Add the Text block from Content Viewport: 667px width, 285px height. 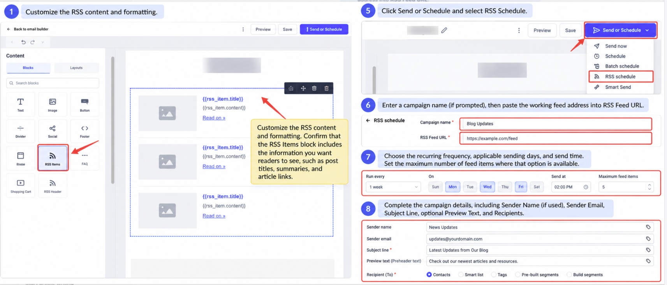21,104
